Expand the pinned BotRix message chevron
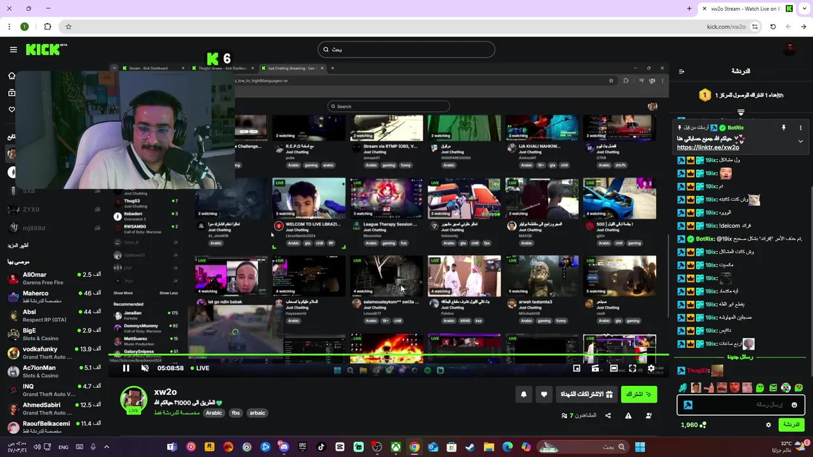Image resolution: width=813 pixels, height=457 pixels. [x=800, y=141]
